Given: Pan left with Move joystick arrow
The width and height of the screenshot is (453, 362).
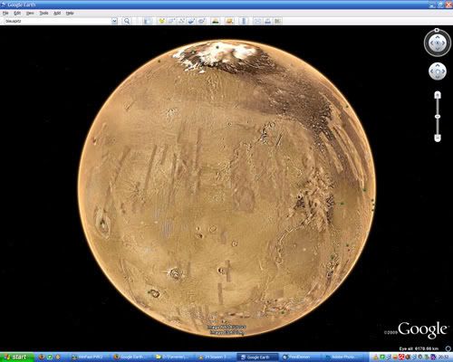Looking at the screenshot, I should (x=432, y=71).
